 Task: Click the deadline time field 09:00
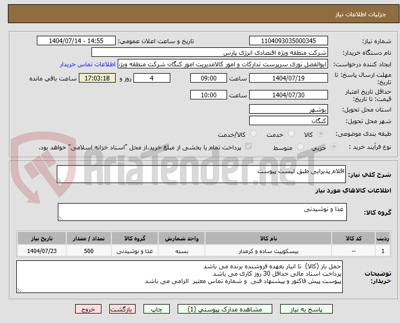(x=209, y=78)
